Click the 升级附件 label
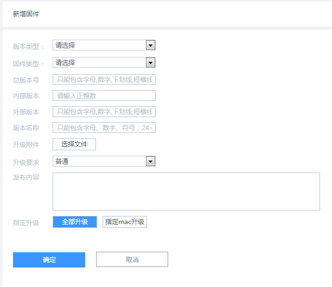The image size is (332, 287). pyautogui.click(x=26, y=145)
